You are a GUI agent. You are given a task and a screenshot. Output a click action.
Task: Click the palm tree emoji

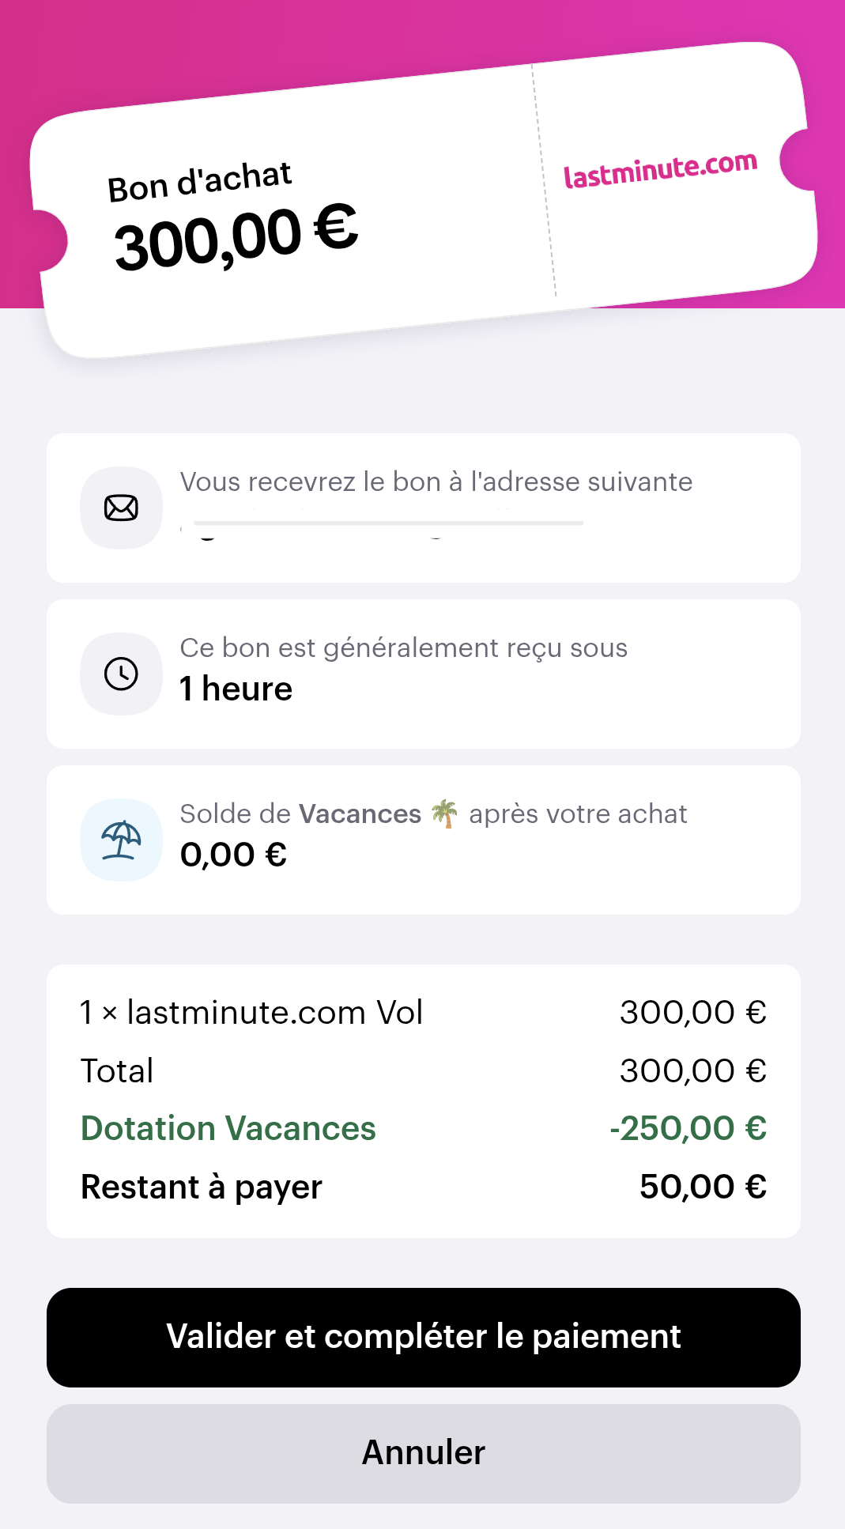tap(444, 814)
